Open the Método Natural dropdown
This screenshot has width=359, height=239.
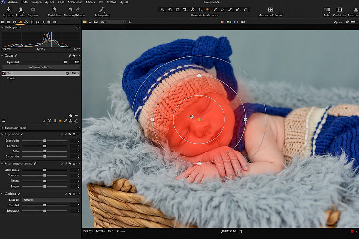point(51,200)
